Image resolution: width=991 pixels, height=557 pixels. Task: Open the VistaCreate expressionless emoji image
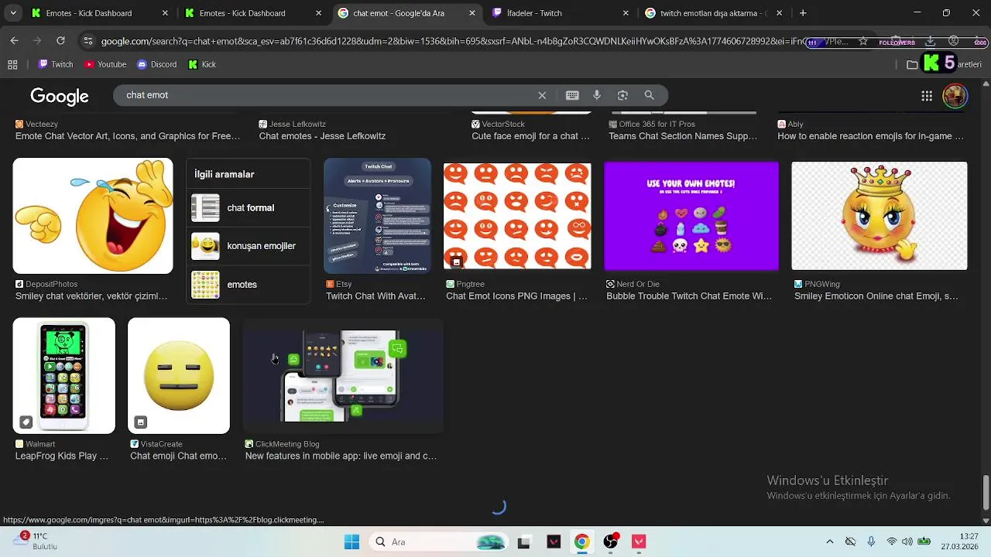click(179, 376)
